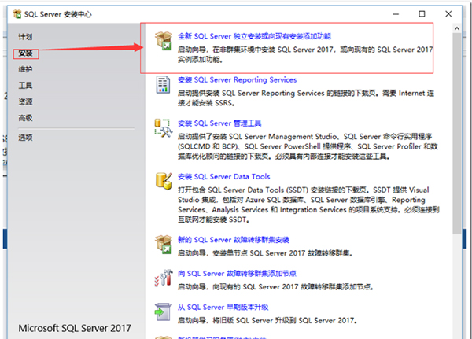Click description text about 安装单节点 SQL Server 2017

[265, 253]
